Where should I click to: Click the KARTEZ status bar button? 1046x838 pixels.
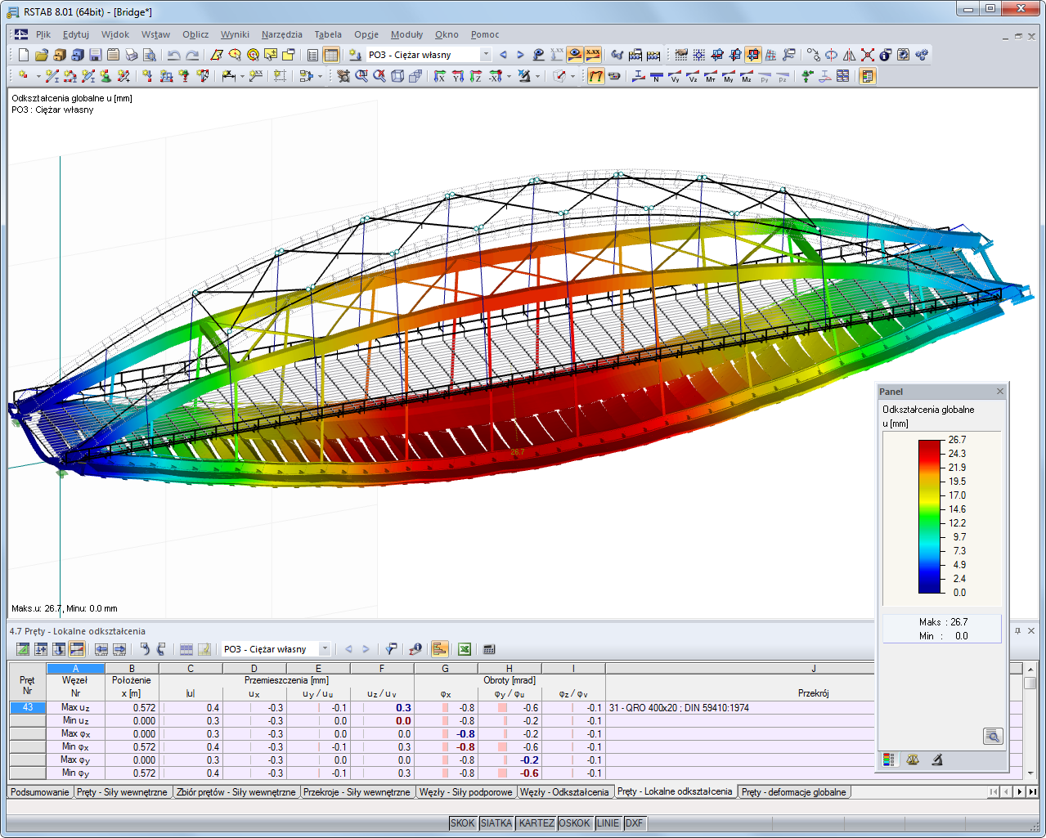(536, 823)
